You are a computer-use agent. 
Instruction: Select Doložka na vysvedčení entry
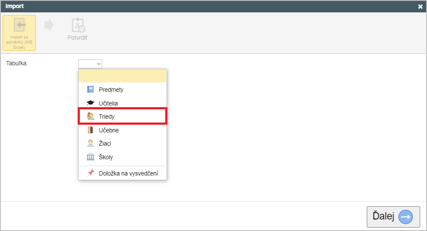122,173
